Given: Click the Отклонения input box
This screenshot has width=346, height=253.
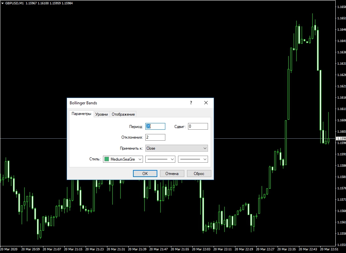Looking at the screenshot, I should pyautogui.click(x=155, y=137).
